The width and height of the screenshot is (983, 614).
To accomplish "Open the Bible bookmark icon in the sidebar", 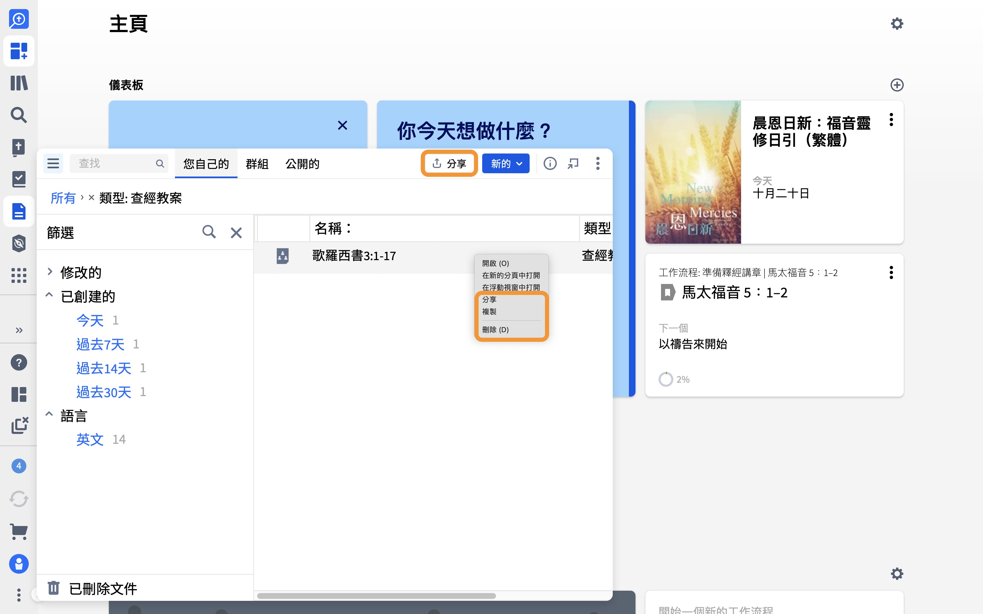I will coord(19,147).
